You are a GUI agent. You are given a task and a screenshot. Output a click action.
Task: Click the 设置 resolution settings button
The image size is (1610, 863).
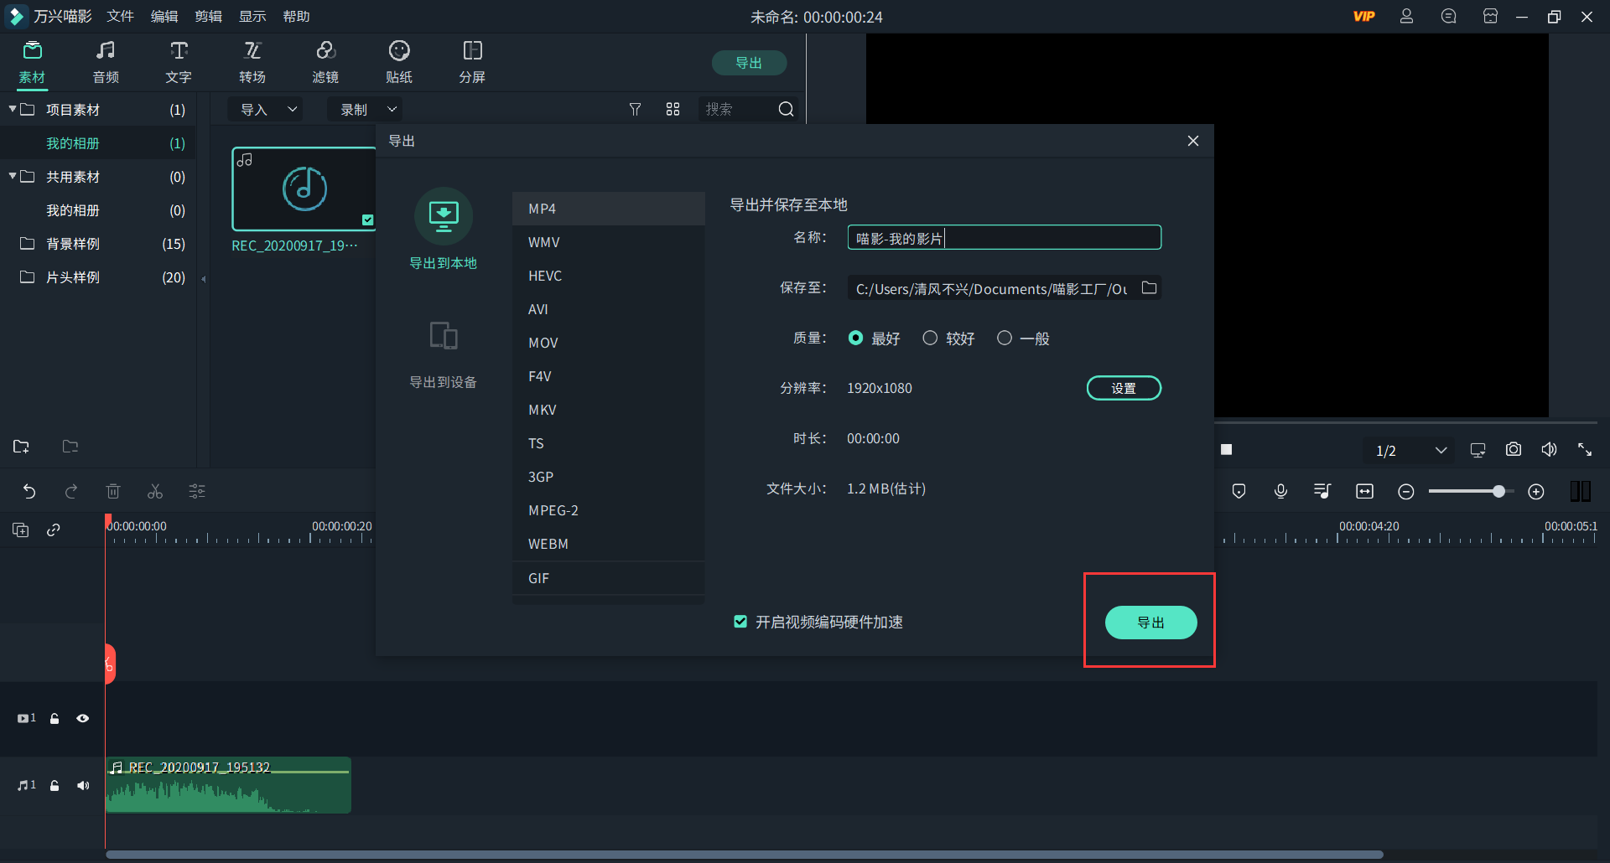tap(1124, 388)
